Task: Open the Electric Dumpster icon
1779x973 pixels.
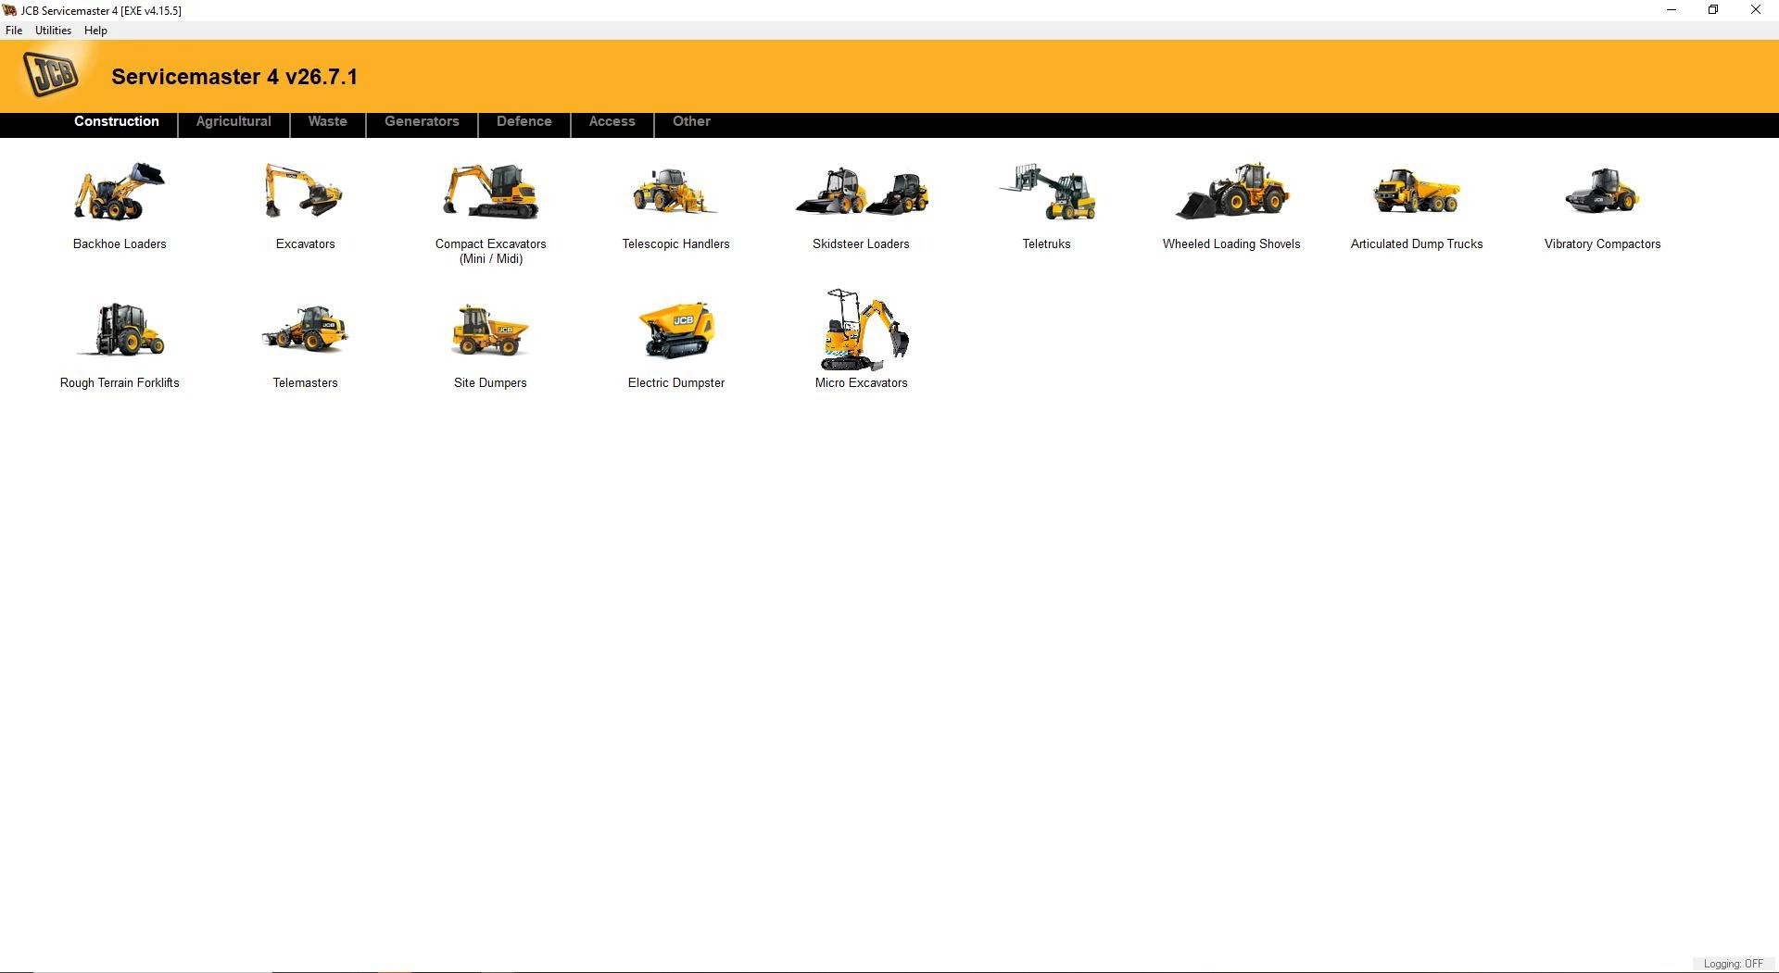Action: pos(676,330)
